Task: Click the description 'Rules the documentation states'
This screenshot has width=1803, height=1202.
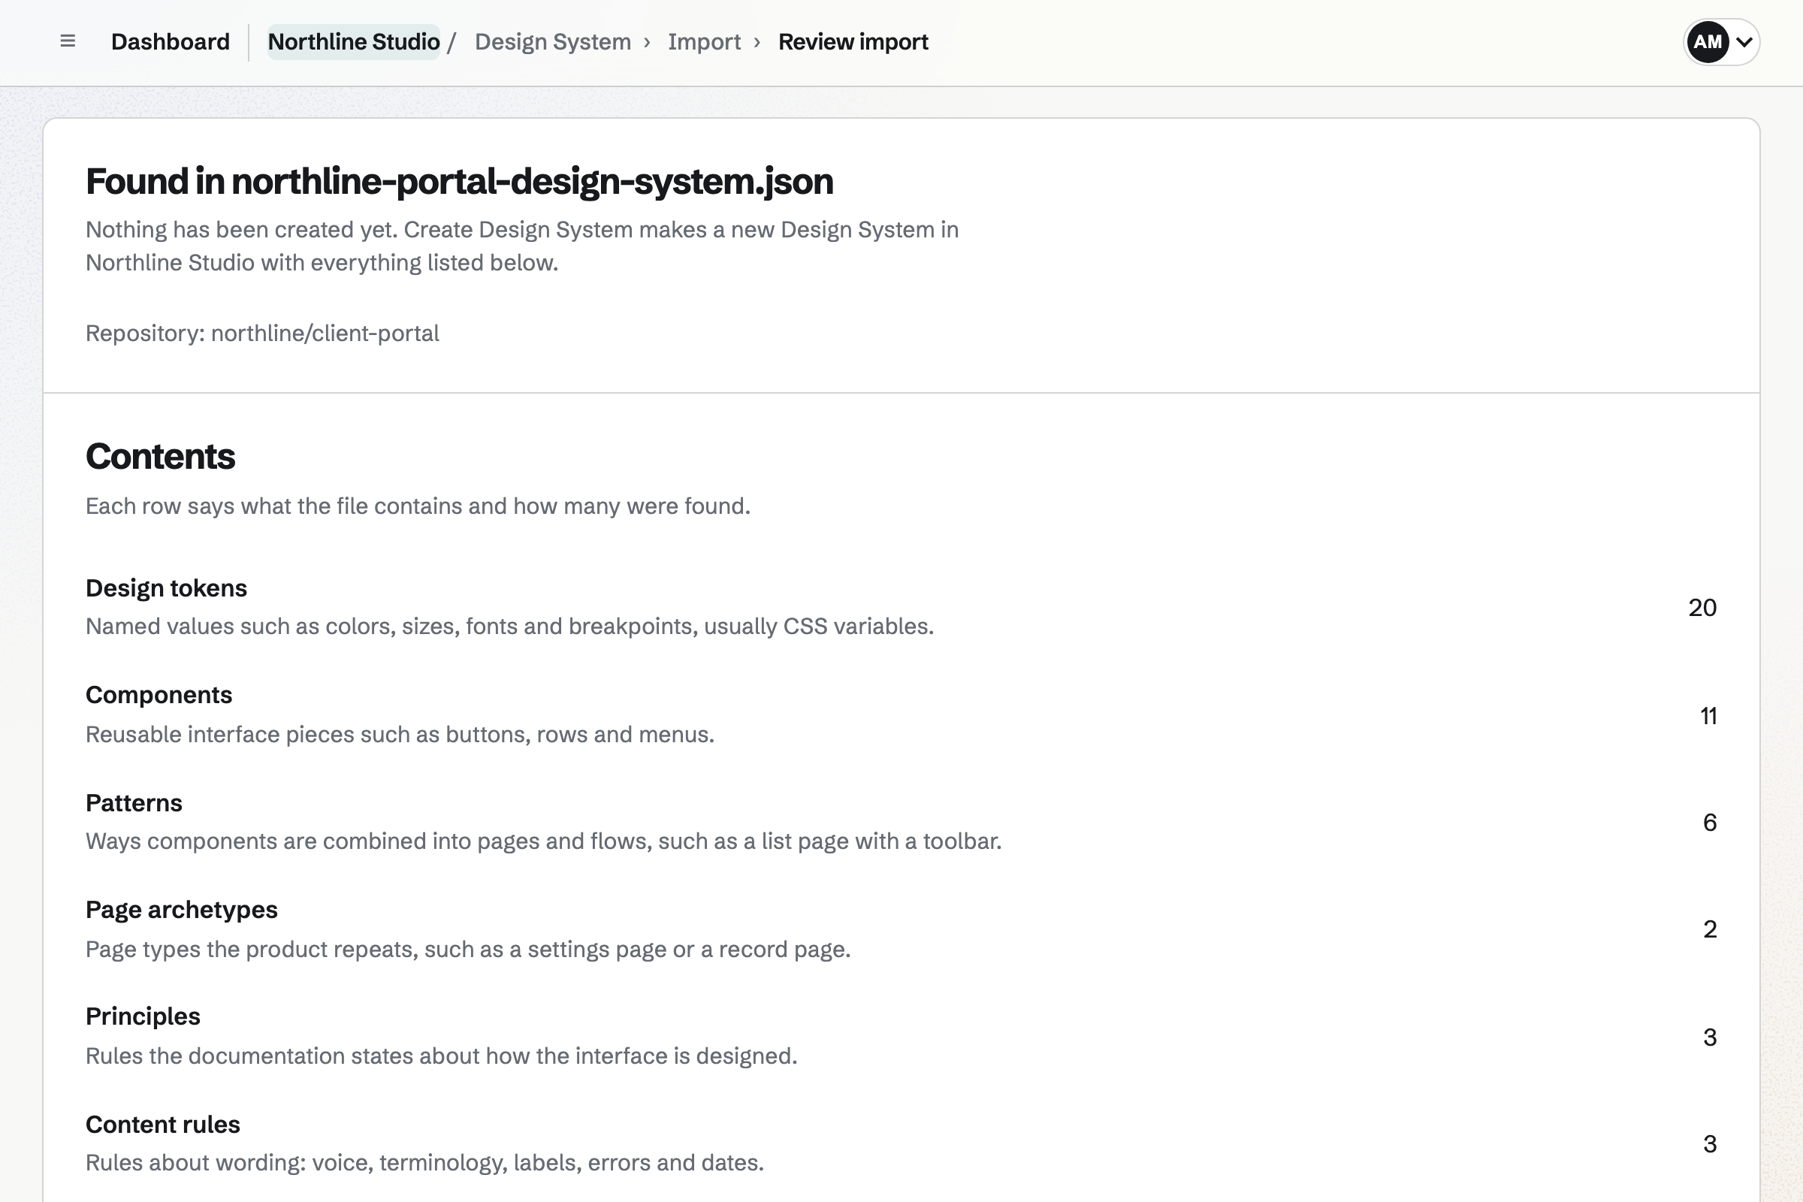Action: [x=442, y=1056]
